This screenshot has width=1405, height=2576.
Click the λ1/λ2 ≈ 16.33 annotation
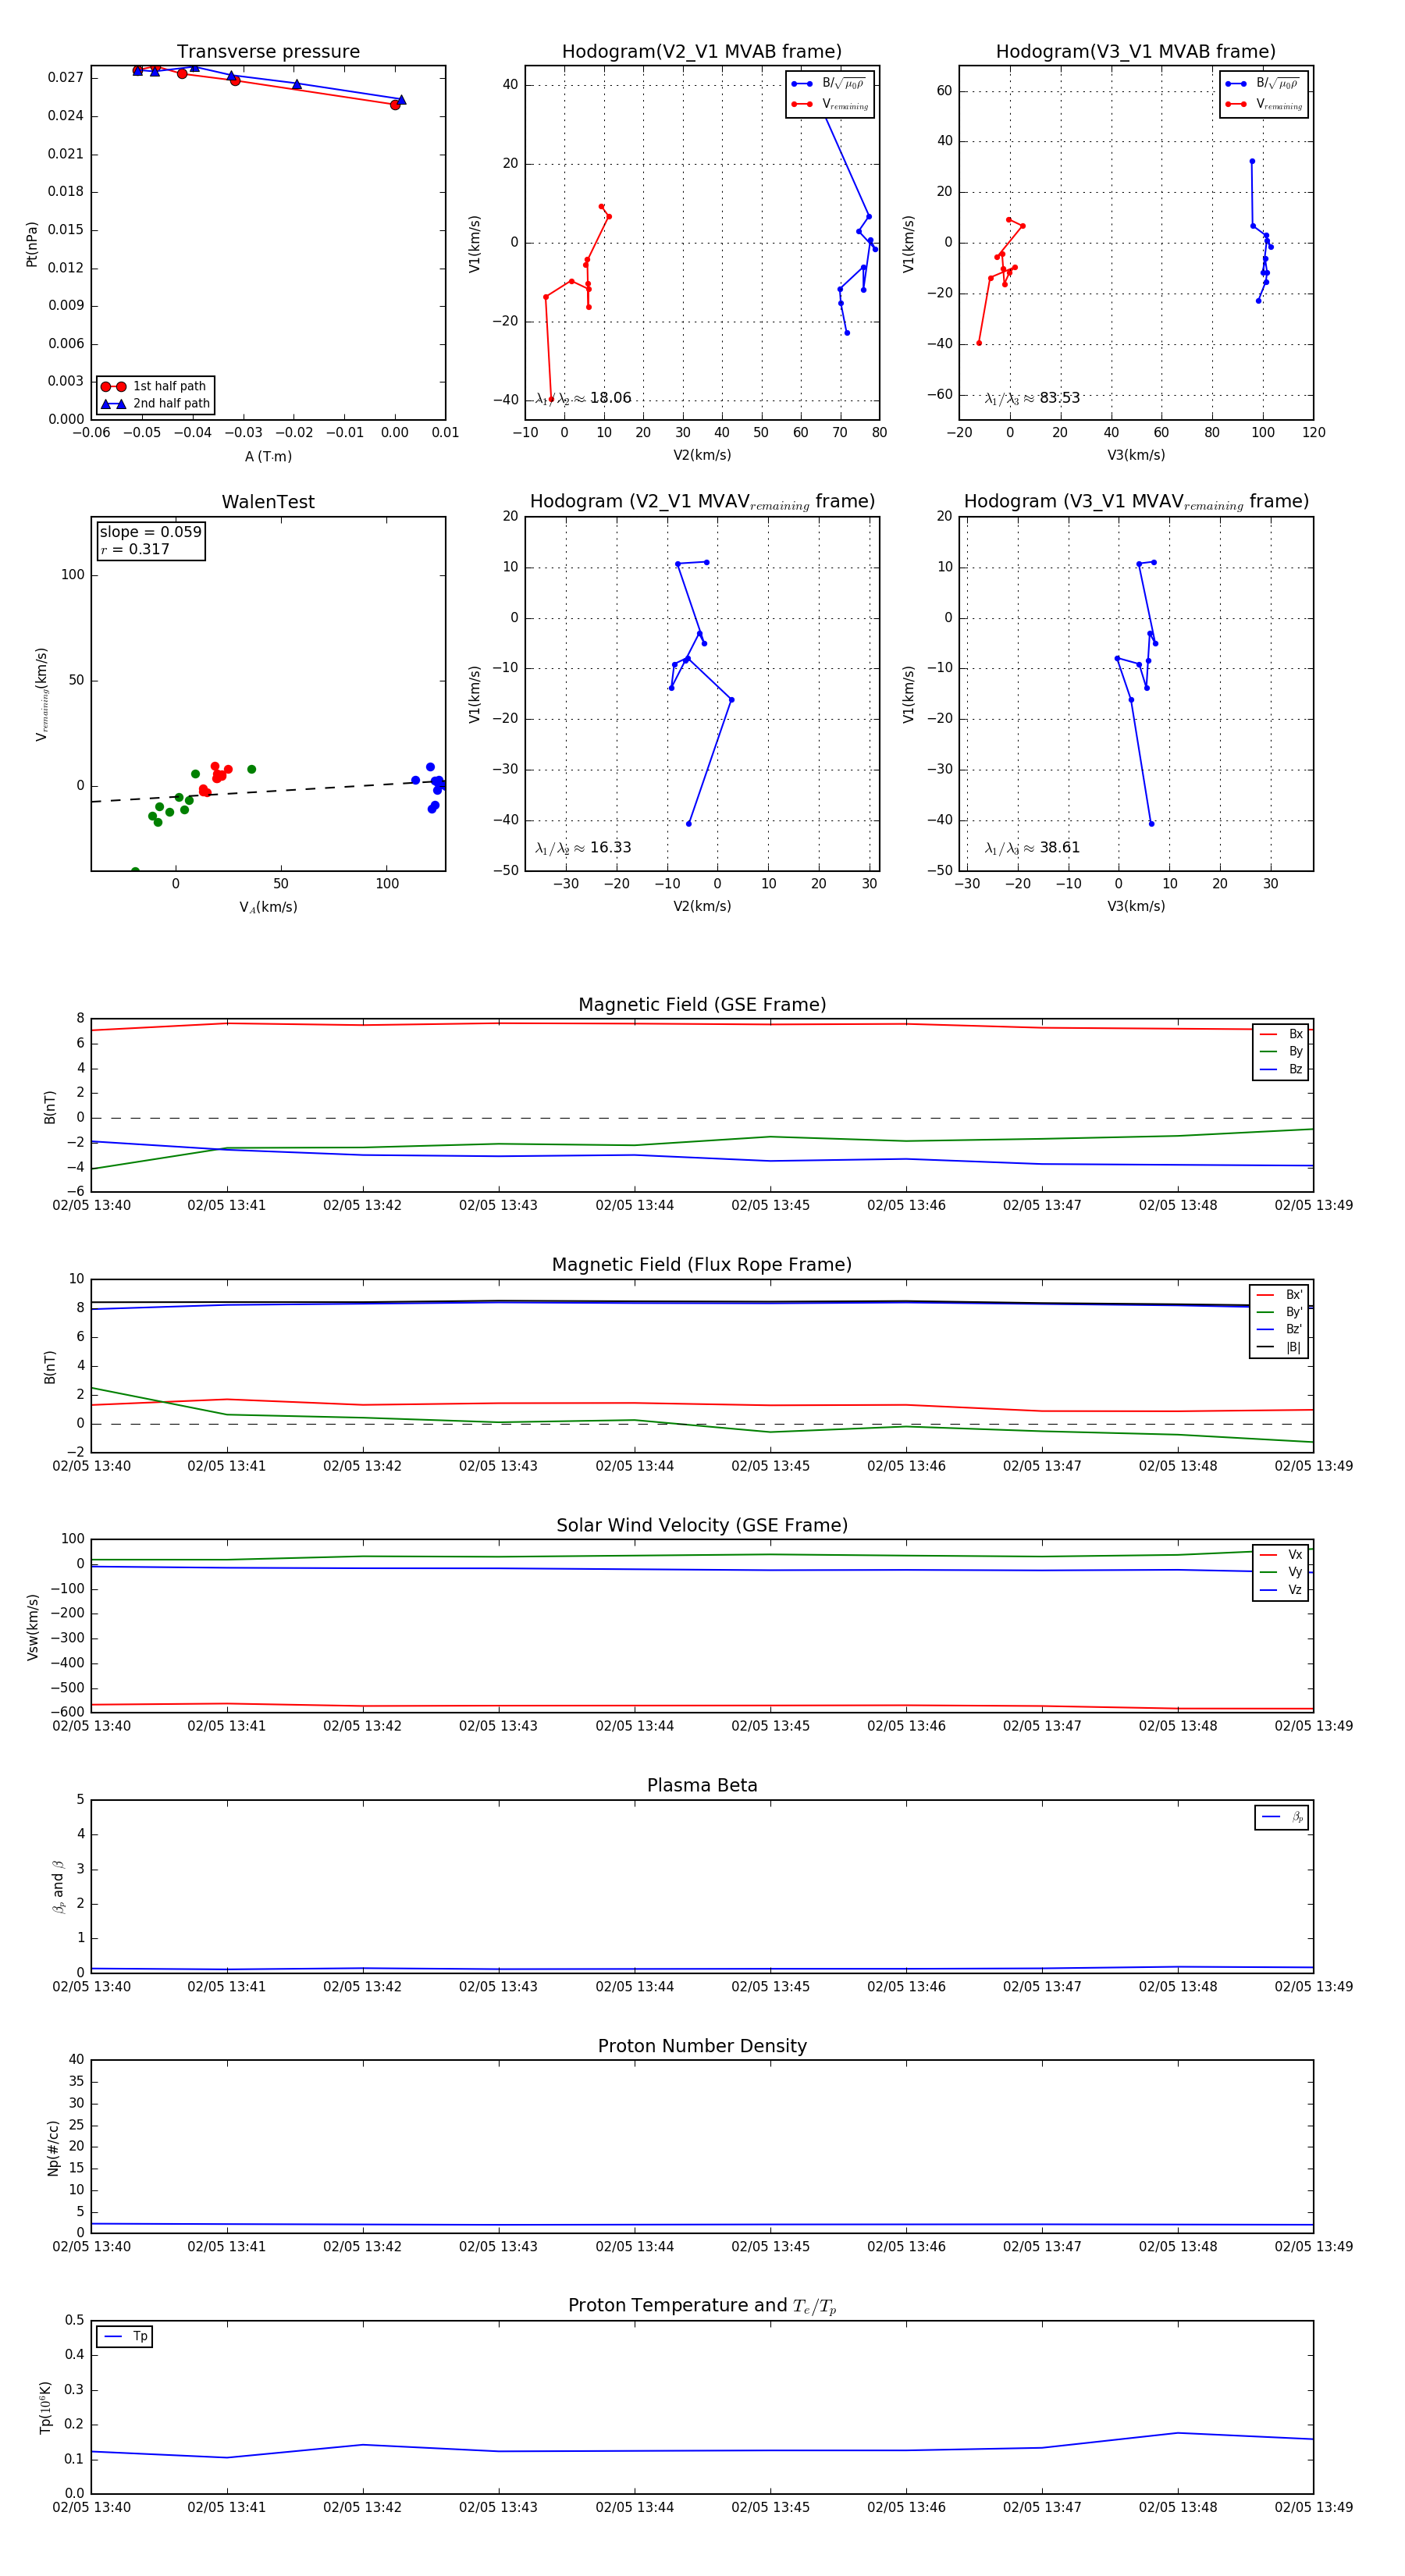pyautogui.click(x=584, y=848)
